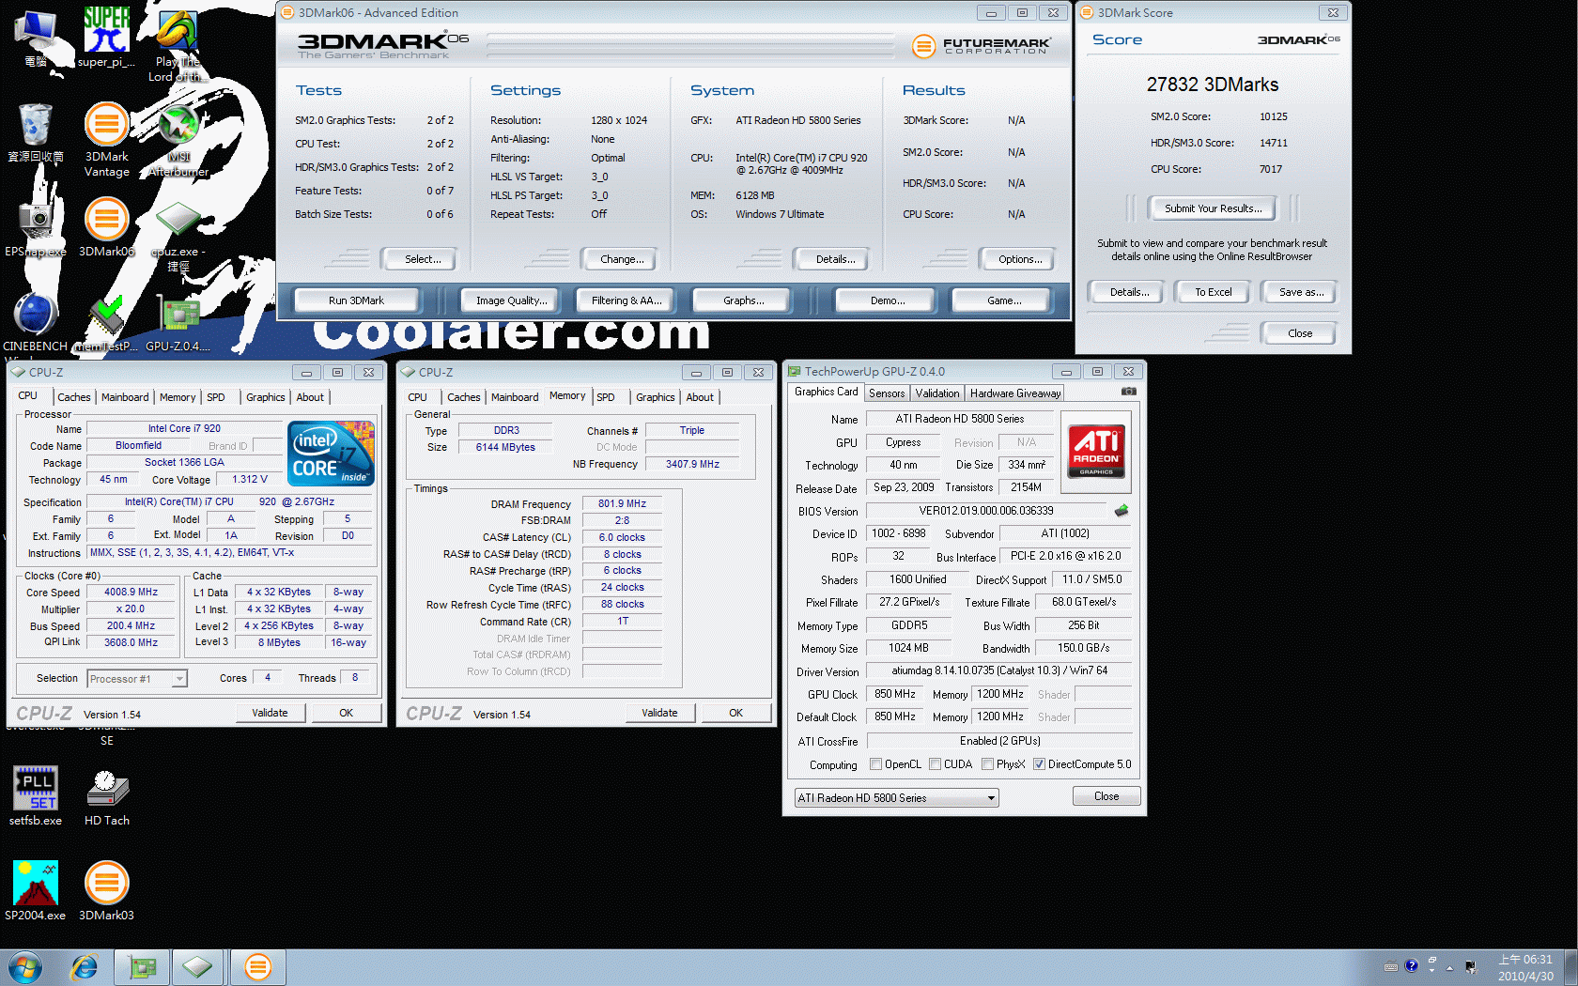Launch MSI Afterburner desktop shortcut
This screenshot has height=986, width=1578.
coord(178,139)
